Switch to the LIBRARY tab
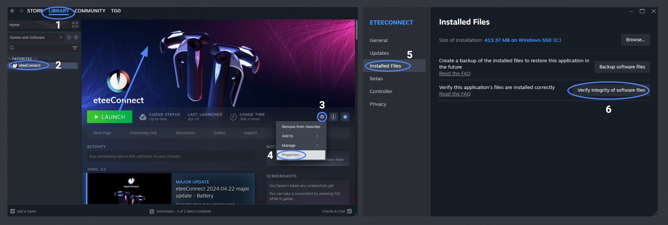Image resolution: width=668 pixels, height=225 pixels. coord(59,11)
